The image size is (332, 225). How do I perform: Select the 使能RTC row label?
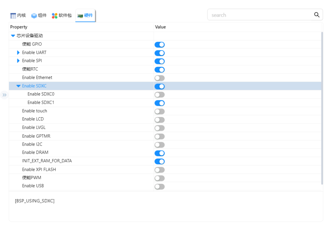[30, 69]
